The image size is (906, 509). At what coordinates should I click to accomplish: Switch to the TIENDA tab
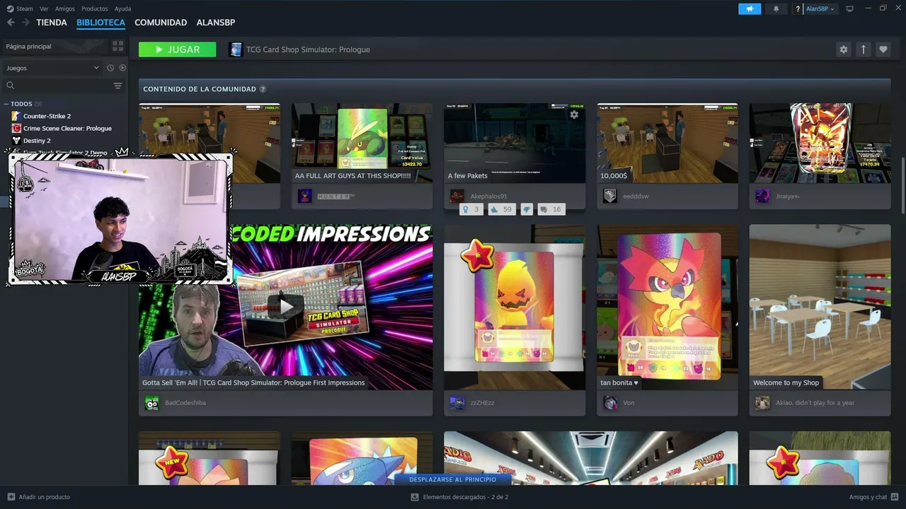[x=52, y=23]
